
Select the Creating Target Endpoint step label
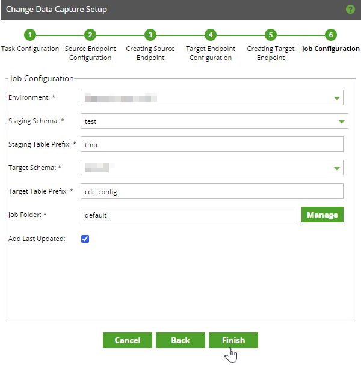click(x=271, y=53)
